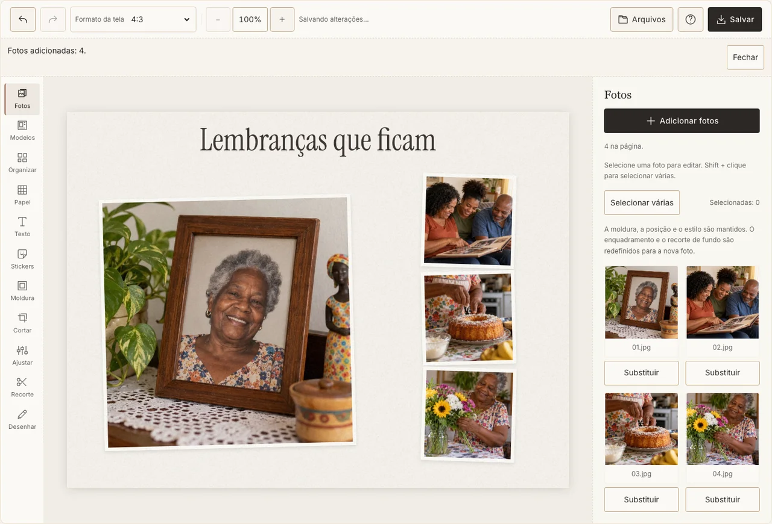Click the '4 na página.' text
772x524 pixels.
point(624,146)
